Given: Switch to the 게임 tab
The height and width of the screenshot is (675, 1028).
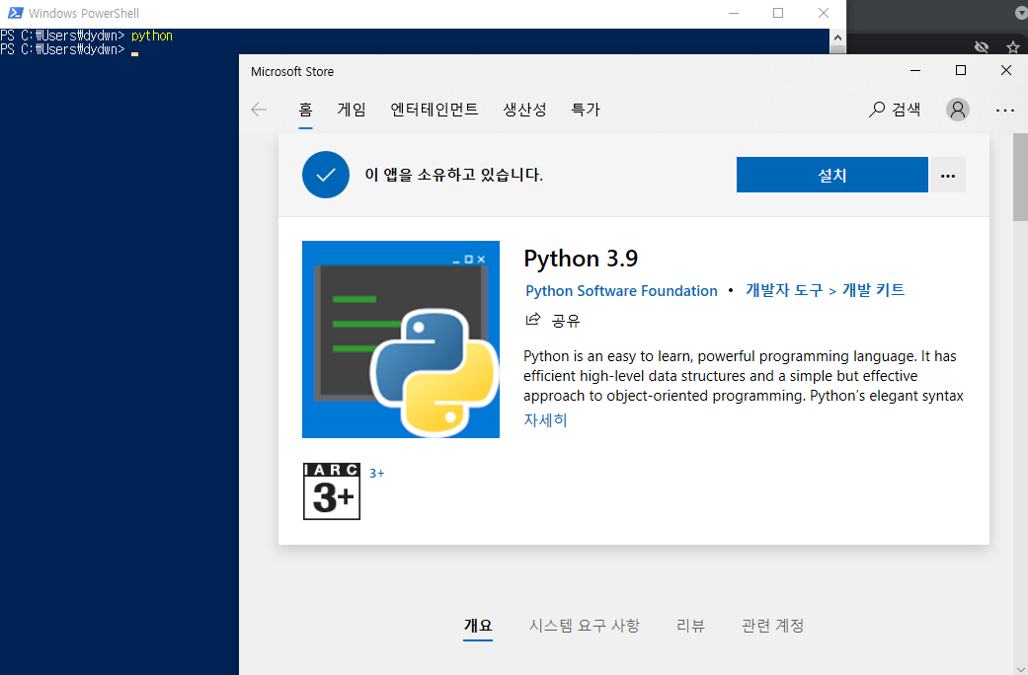Looking at the screenshot, I should click(352, 110).
